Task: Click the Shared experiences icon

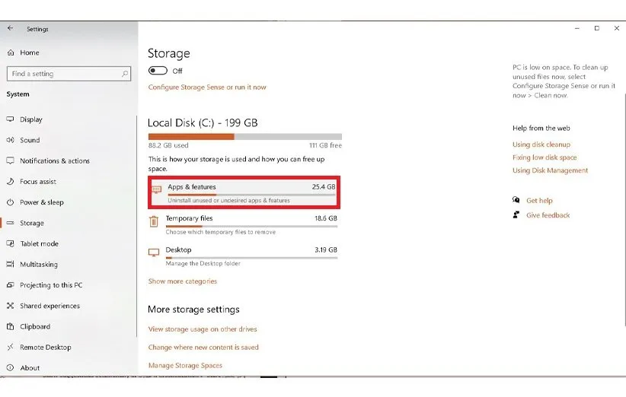Action: 11,306
